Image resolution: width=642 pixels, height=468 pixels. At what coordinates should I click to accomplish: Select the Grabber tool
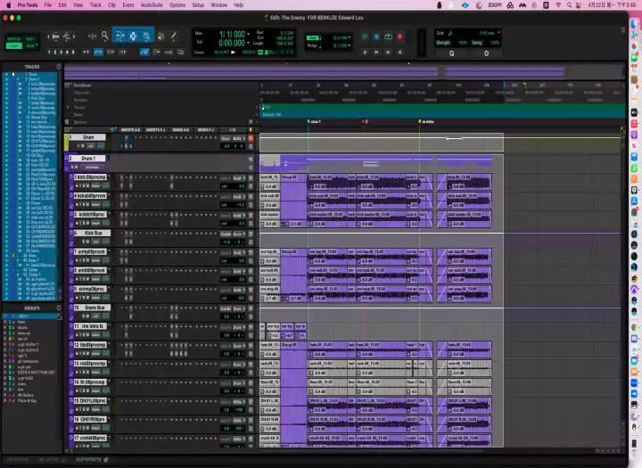click(x=144, y=37)
